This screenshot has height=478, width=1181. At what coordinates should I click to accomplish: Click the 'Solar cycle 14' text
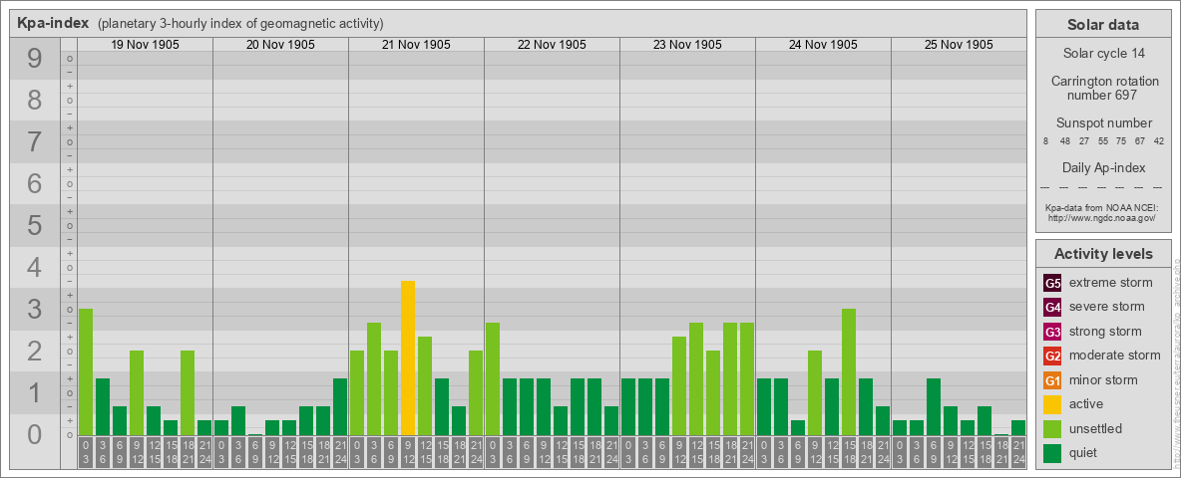(x=1103, y=54)
